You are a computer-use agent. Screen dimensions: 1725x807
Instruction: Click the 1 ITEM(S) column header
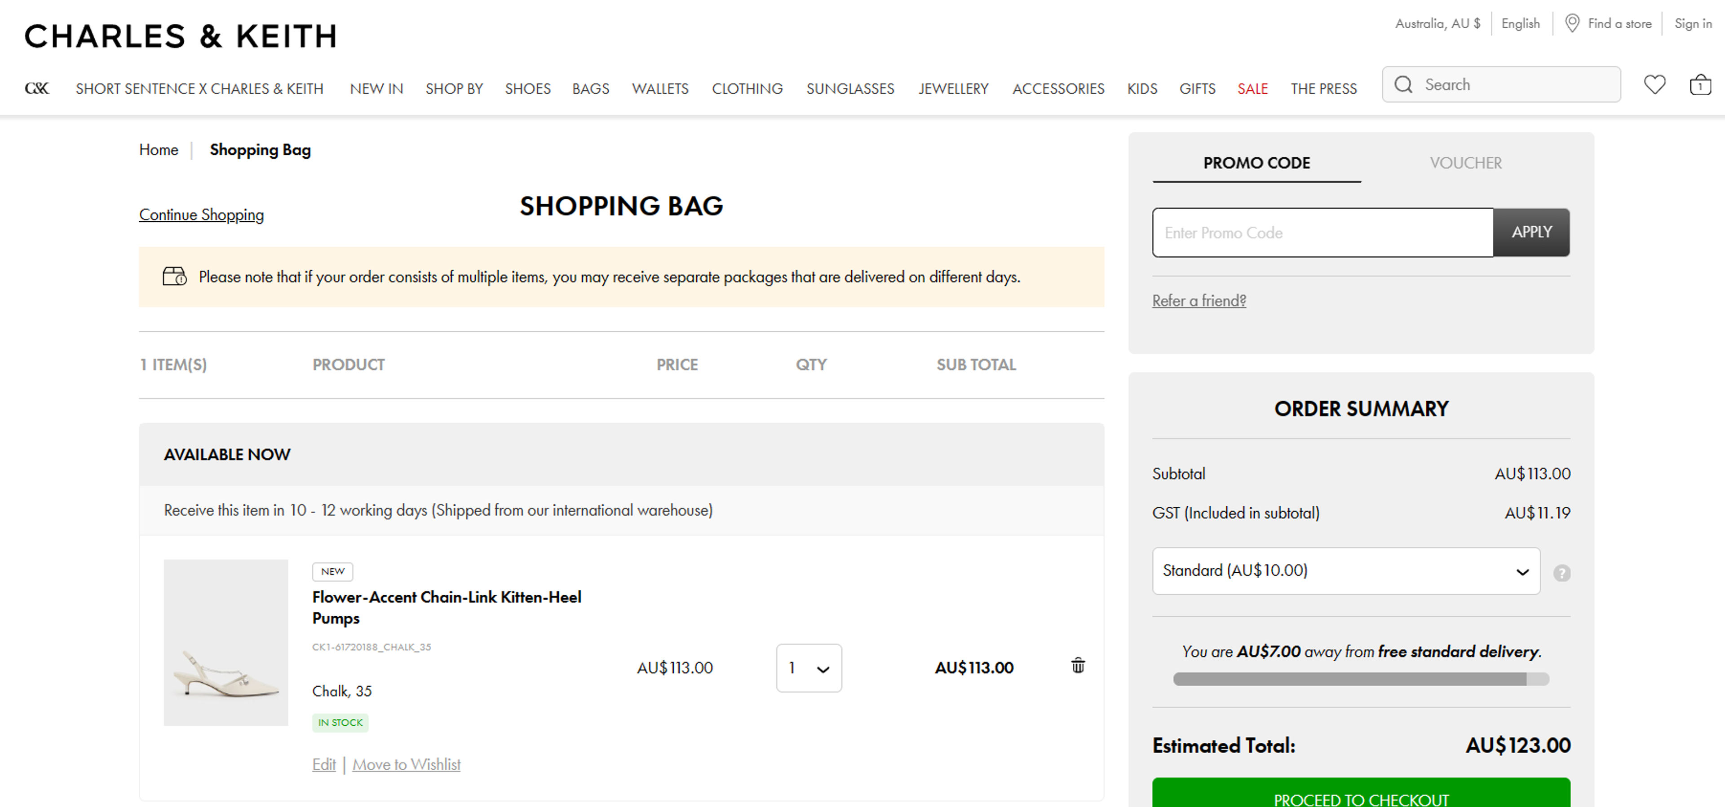click(173, 365)
